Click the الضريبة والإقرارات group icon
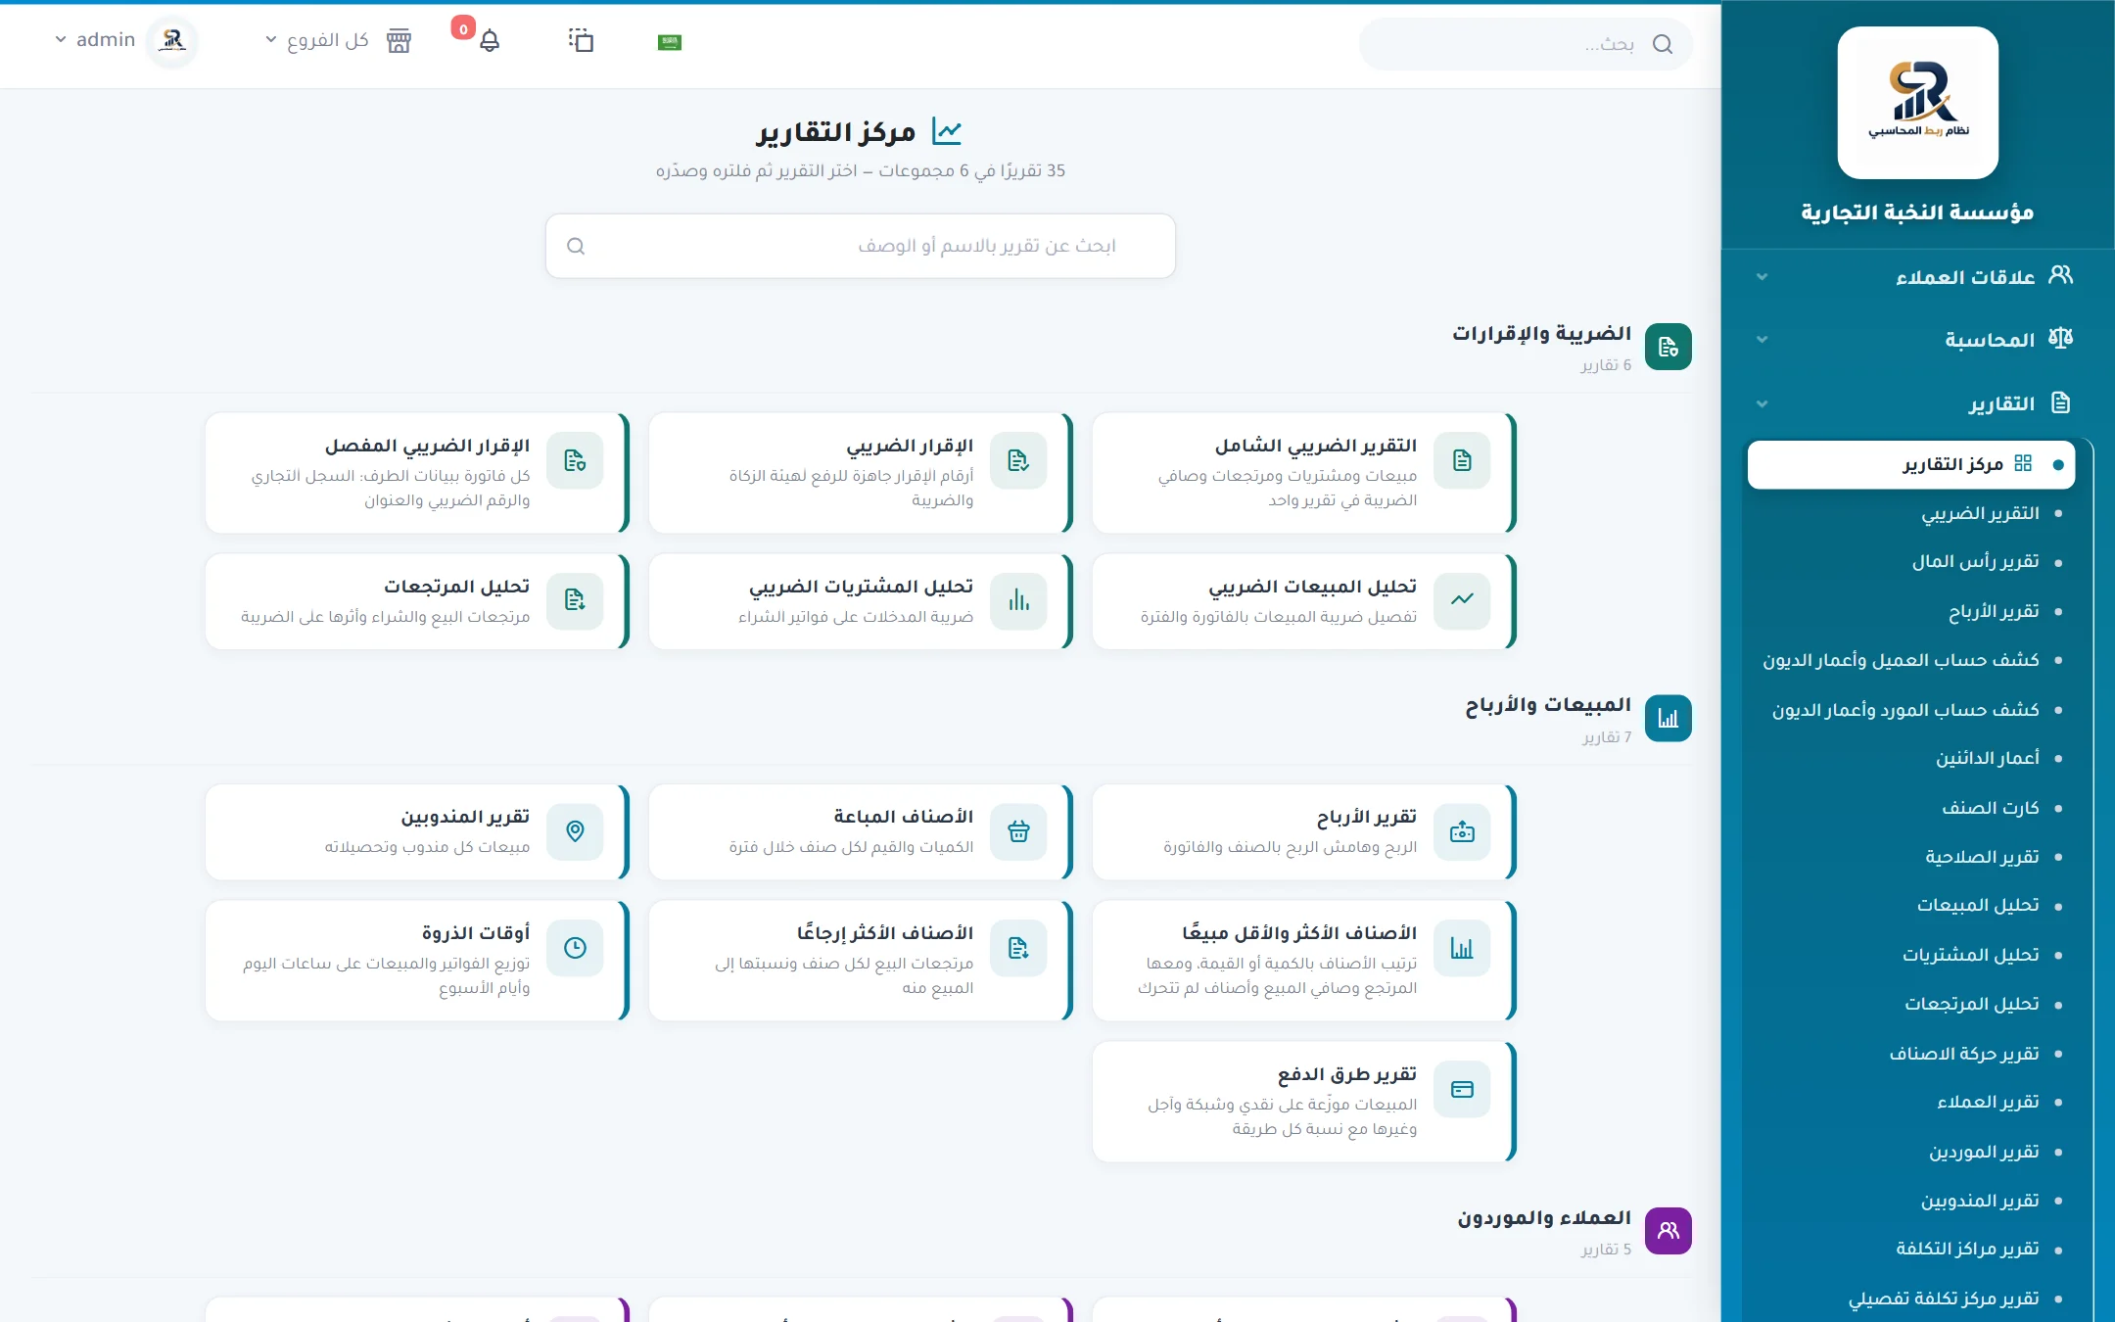This screenshot has width=2115, height=1322. (1668, 347)
